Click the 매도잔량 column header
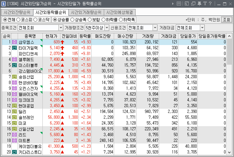Viewport: 234px width, 157px height. 103,36
